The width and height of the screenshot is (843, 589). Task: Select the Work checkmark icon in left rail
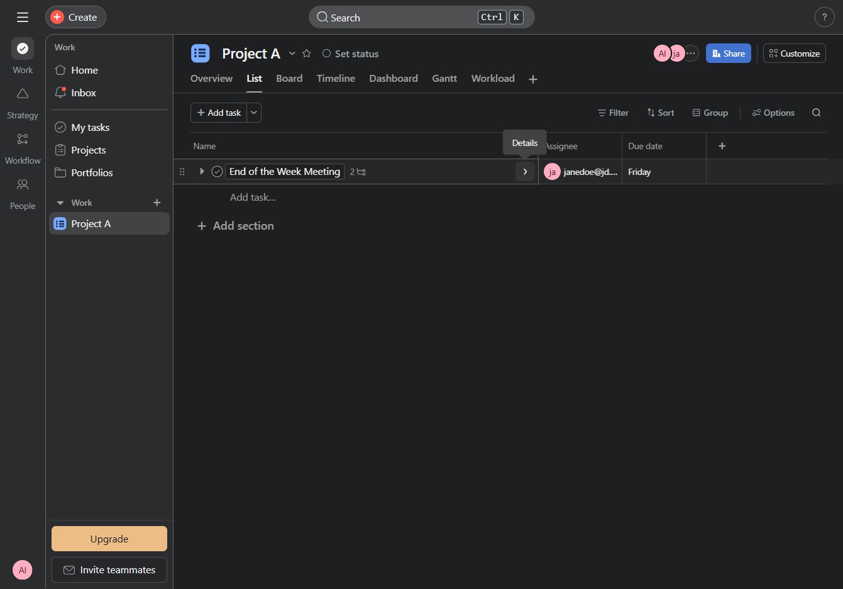(x=23, y=48)
